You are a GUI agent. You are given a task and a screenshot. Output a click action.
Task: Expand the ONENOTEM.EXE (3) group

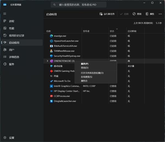coord(48,61)
